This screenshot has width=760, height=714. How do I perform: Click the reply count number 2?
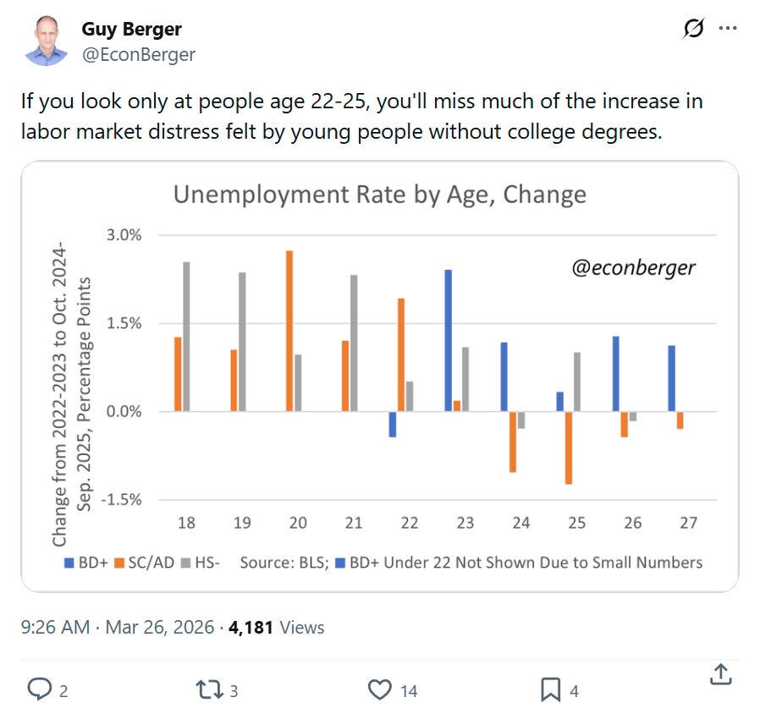click(x=63, y=691)
